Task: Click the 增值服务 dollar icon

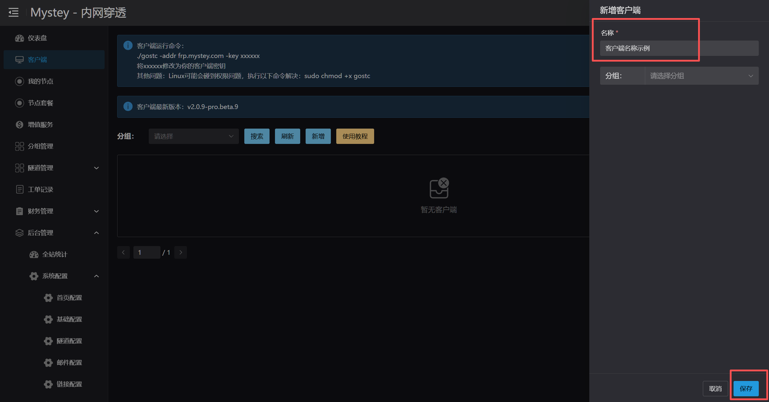Action: (20, 125)
